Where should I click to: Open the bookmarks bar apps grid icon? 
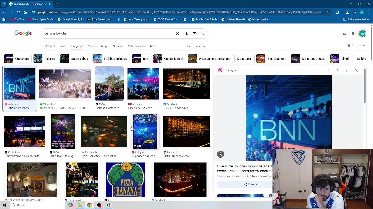(4, 19)
